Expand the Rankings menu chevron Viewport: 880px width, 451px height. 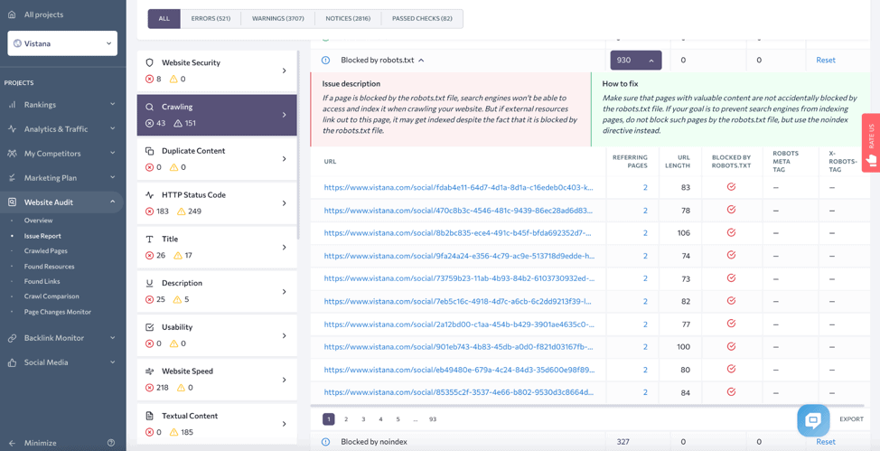click(x=112, y=105)
